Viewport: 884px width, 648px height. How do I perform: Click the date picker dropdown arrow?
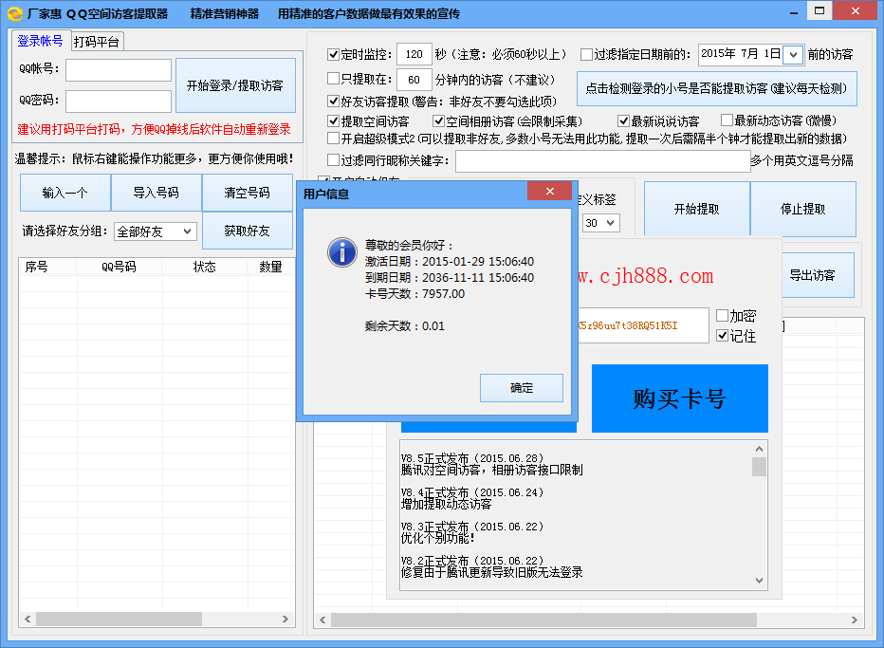point(793,54)
